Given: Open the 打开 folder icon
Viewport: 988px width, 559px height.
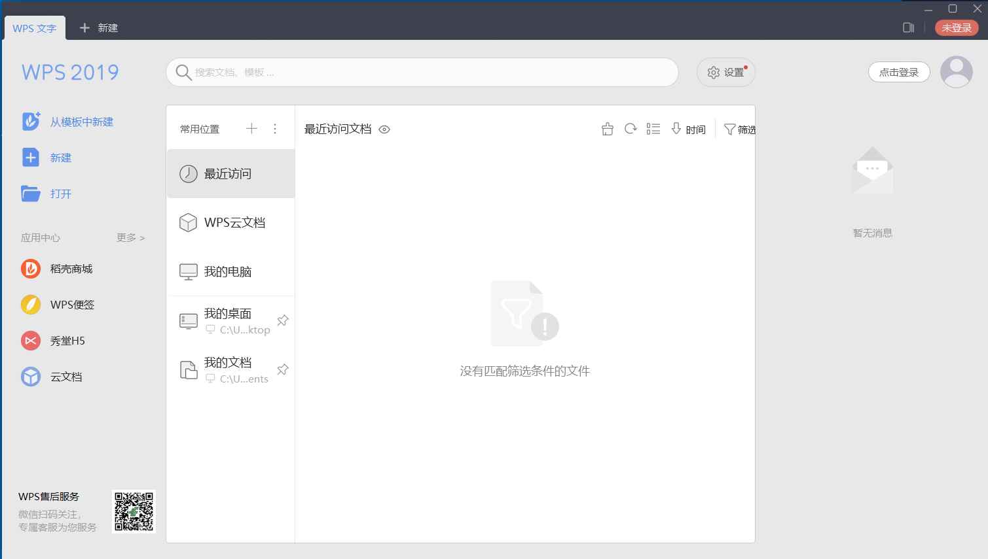Looking at the screenshot, I should pyautogui.click(x=31, y=194).
